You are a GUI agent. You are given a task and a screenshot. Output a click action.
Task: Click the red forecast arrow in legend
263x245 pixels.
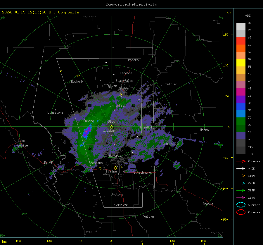point(241,161)
